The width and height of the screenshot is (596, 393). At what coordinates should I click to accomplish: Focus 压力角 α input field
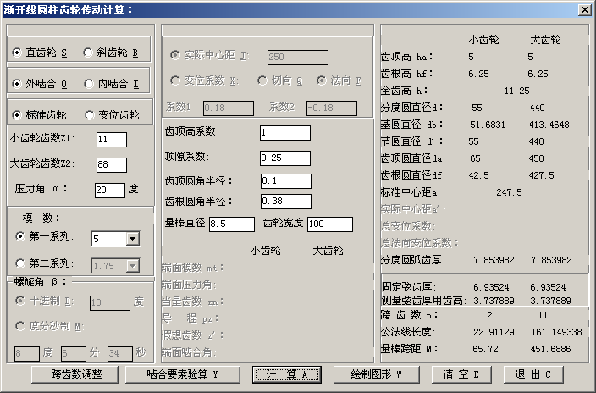pos(110,191)
